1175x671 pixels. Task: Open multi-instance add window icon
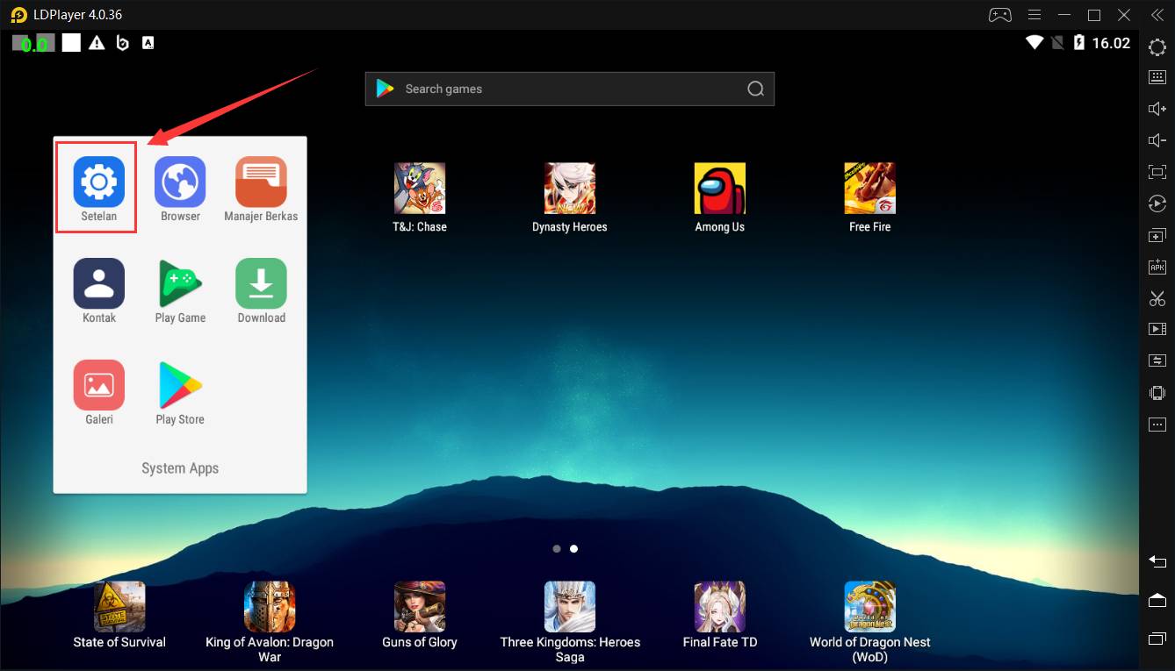[1157, 235]
